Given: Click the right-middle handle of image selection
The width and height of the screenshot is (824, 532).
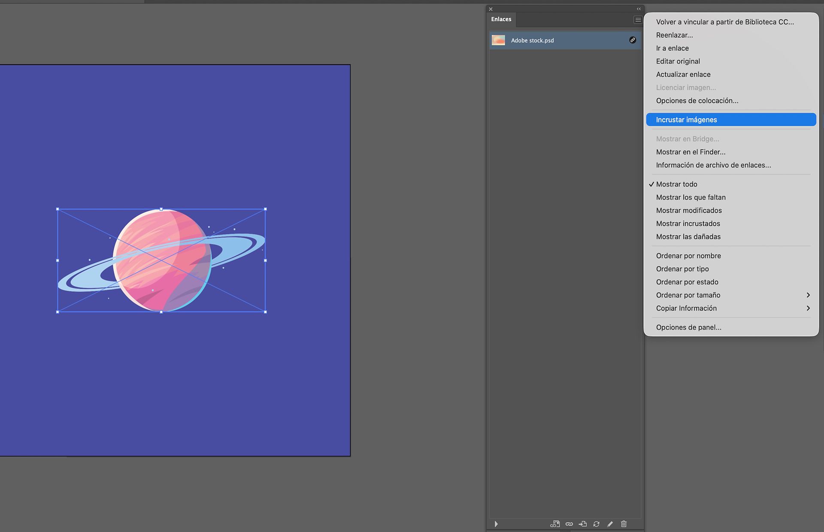Looking at the screenshot, I should coord(265,260).
